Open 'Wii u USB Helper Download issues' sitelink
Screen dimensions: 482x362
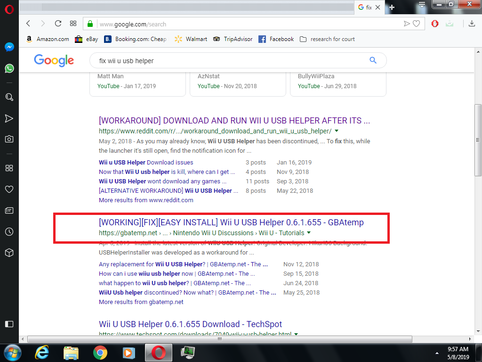tap(146, 162)
